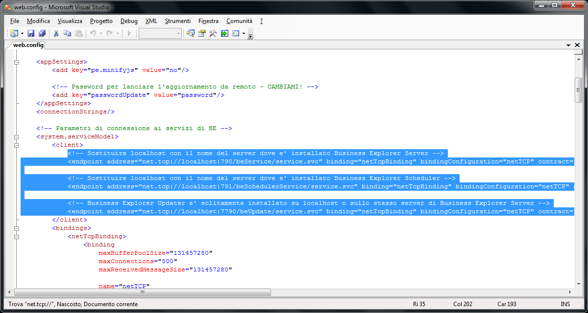The height and width of the screenshot is (313, 588).
Task: Open the empty configuration combo box
Action: [160, 33]
